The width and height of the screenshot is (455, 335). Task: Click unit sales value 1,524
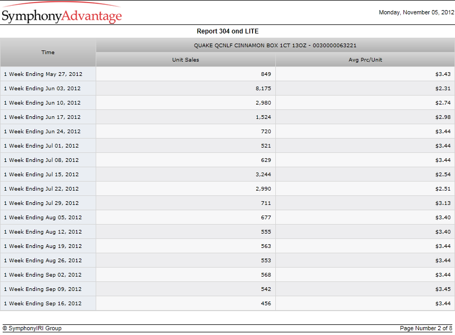pyautogui.click(x=263, y=117)
